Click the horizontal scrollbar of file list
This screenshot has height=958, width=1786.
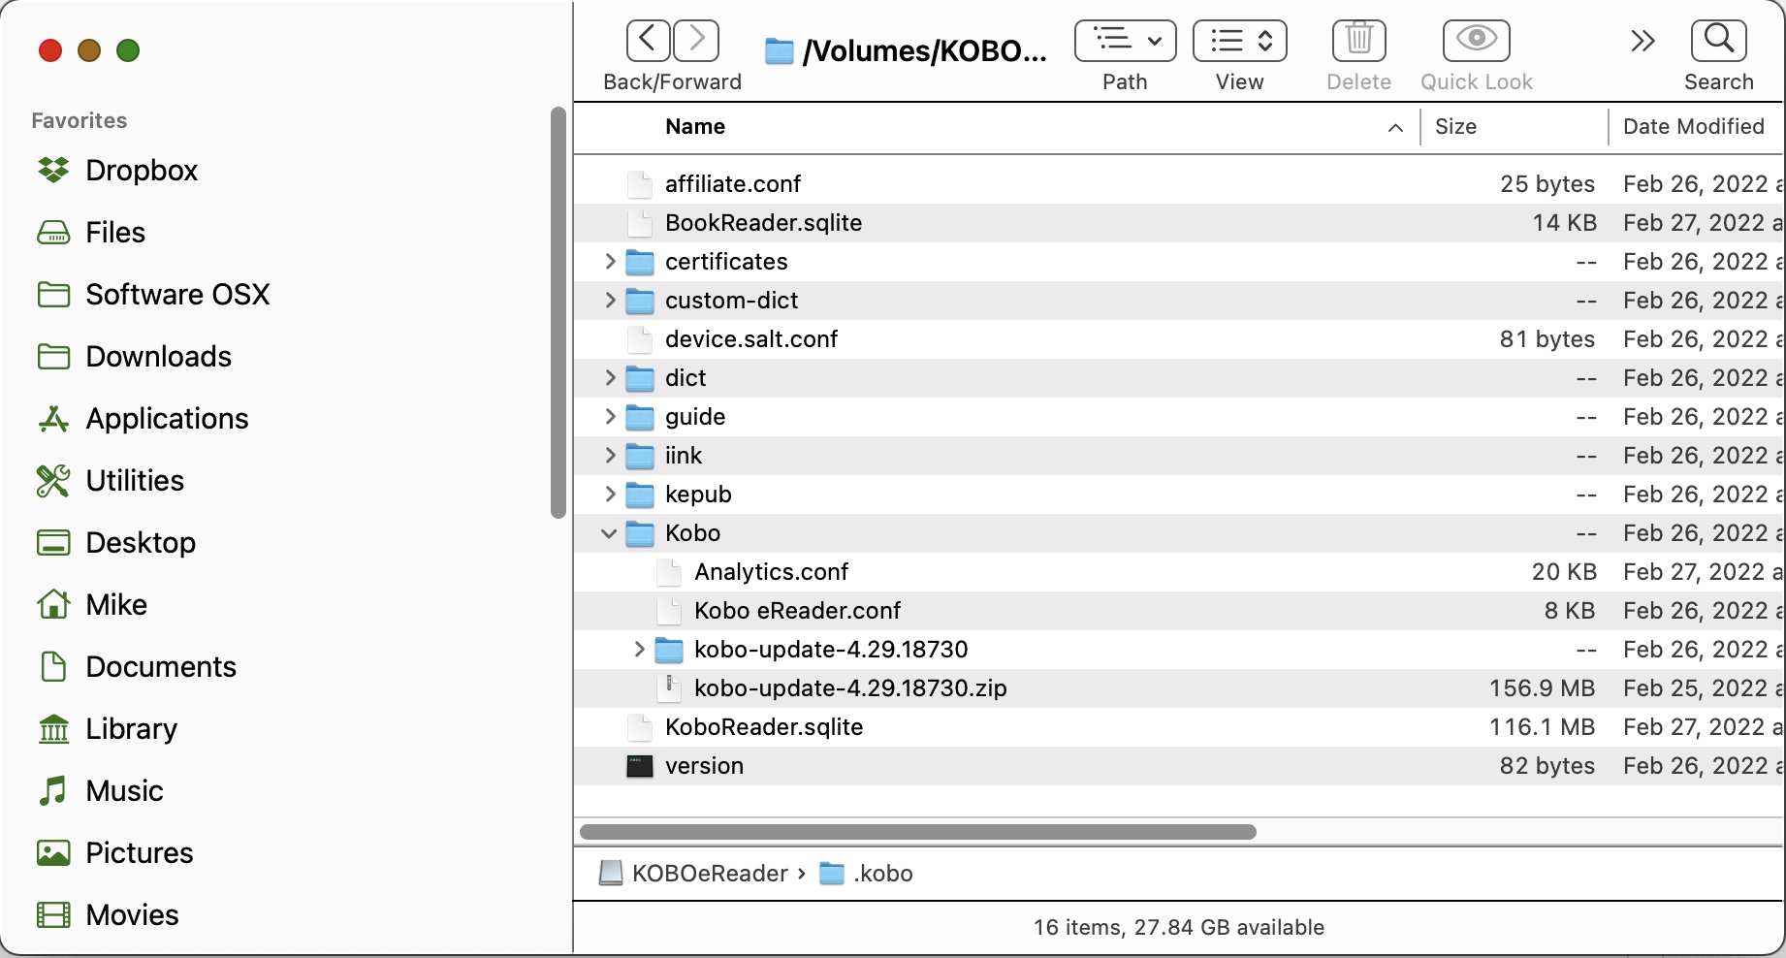pyautogui.click(x=918, y=832)
